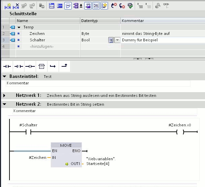This screenshot has width=205, height=187.
Task: Collapse Netzwerk 2
Action: coord(4,104)
